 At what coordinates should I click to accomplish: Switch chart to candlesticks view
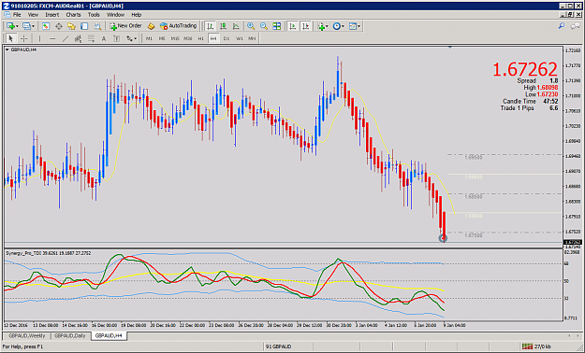(223, 26)
